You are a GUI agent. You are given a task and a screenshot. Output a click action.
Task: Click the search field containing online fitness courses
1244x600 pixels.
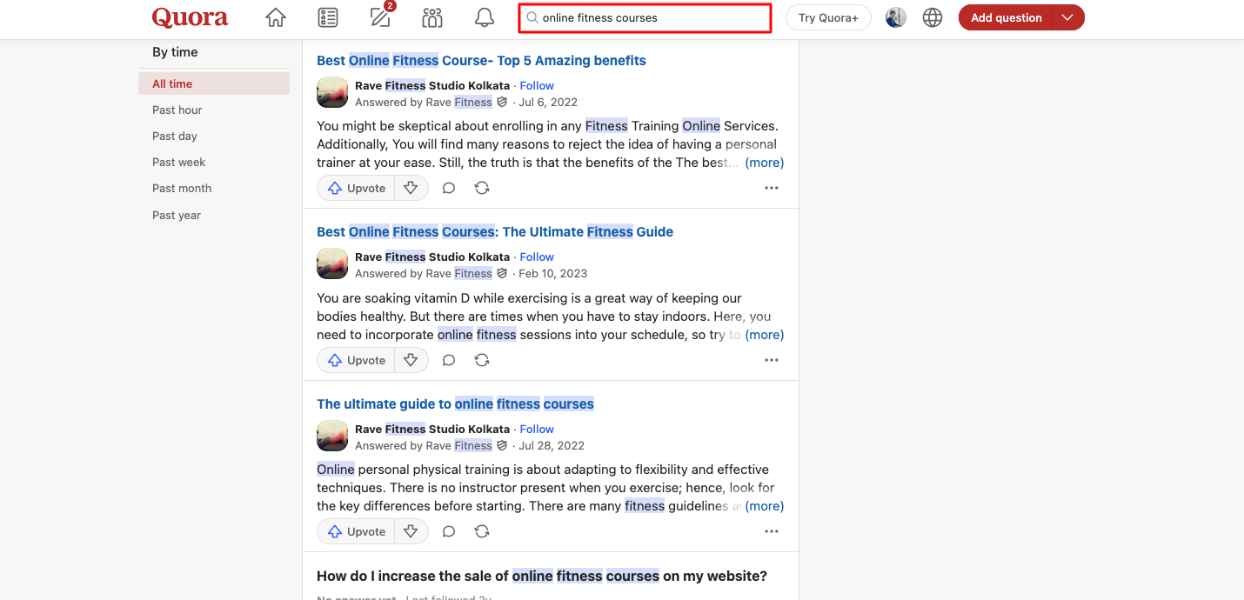click(645, 17)
